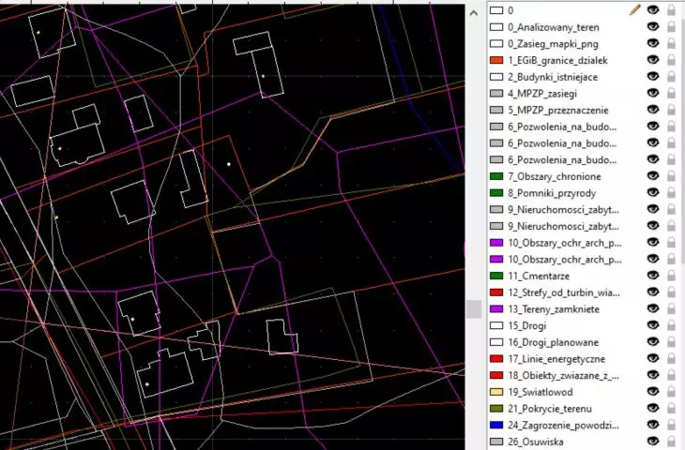This screenshot has width=685, height=450.
Task: Select the 5_MPZP_przeznaczenie layer
Action: (558, 110)
